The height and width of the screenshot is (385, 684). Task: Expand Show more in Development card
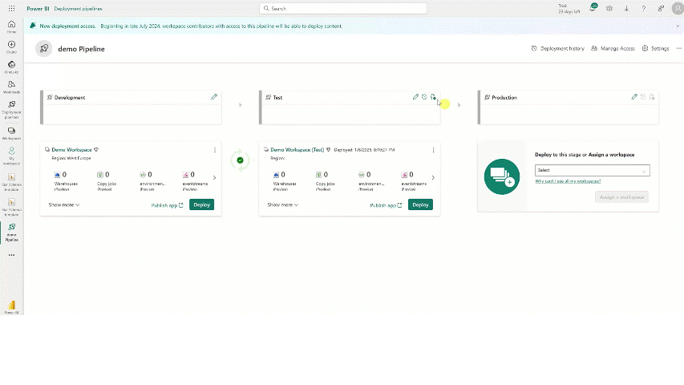click(63, 205)
